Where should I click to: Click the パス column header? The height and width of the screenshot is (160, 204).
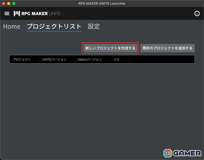pyautogui.click(x=119, y=59)
